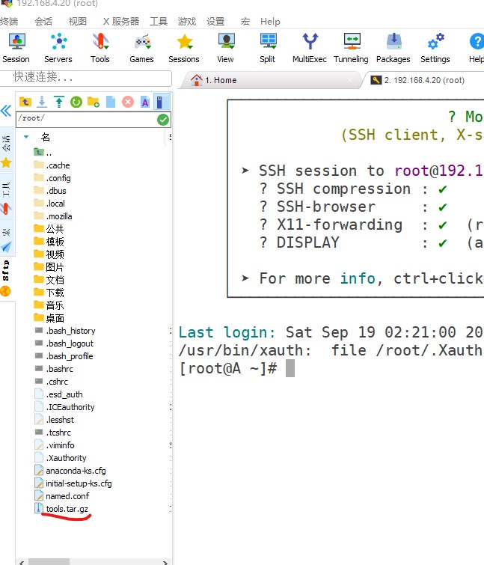Screen dimensions: 484x565
Task: Delete selected item with red X icon
Action: [x=128, y=102]
